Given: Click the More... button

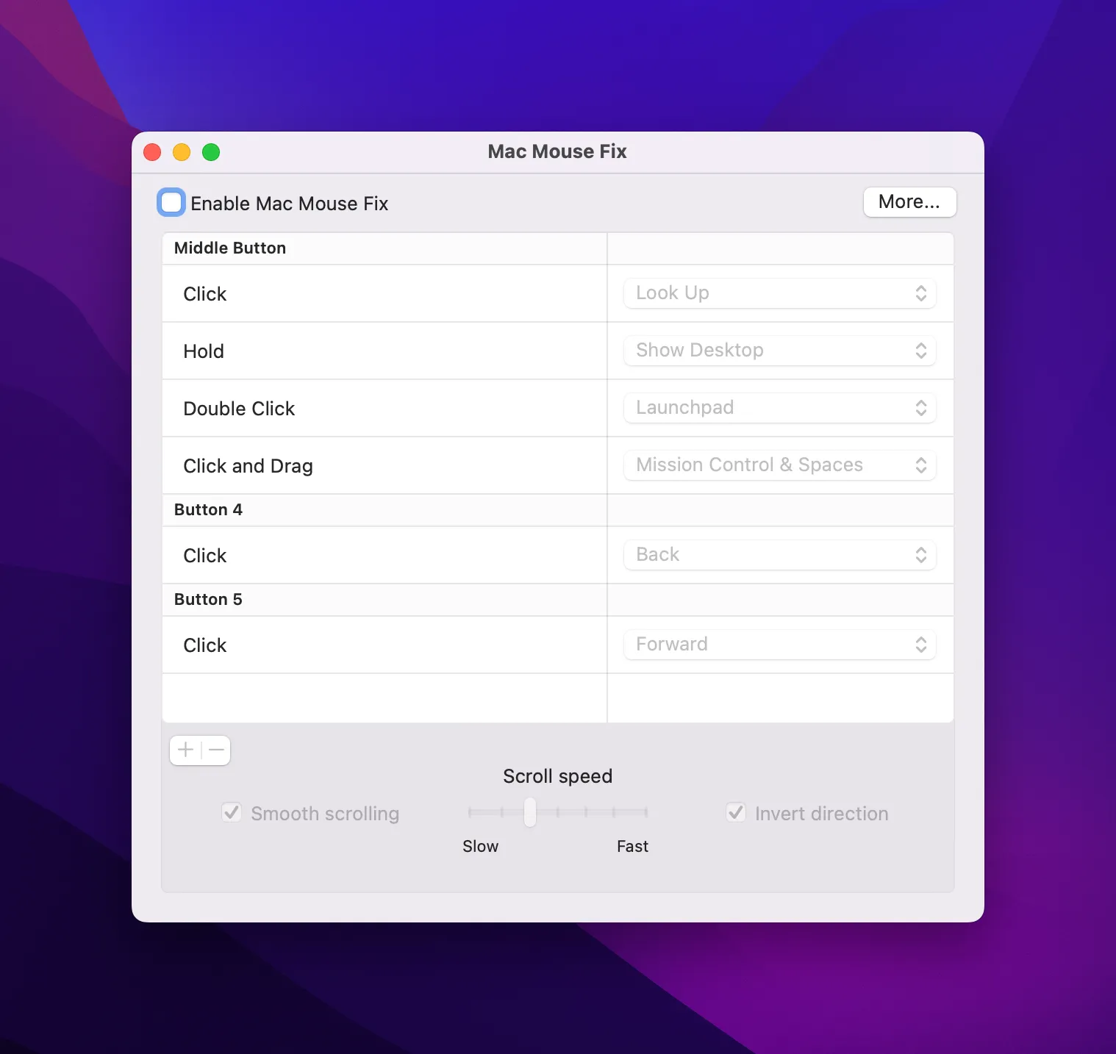Looking at the screenshot, I should (909, 202).
